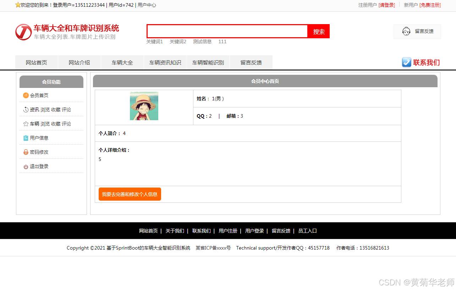Click the 姓名 row text
Viewport: 456px width, 290px height.
210,99
